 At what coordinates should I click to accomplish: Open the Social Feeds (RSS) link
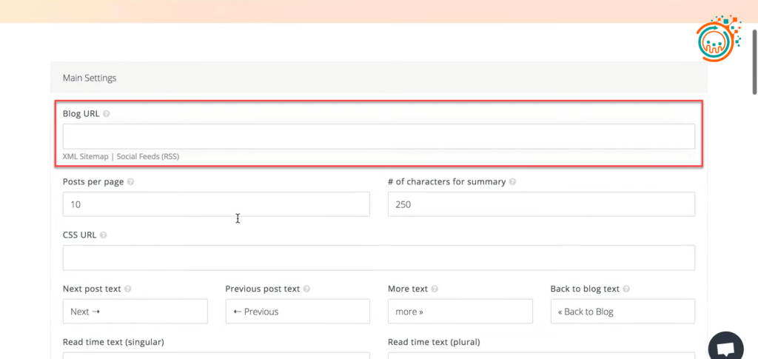click(x=148, y=157)
